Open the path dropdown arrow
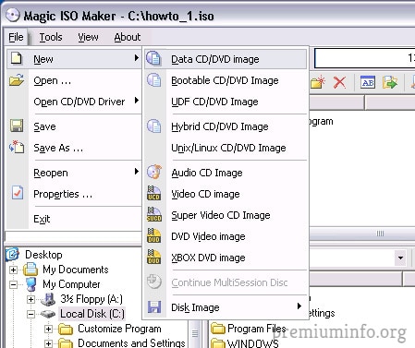Viewport: 415px width, 348px height. [x=400, y=258]
